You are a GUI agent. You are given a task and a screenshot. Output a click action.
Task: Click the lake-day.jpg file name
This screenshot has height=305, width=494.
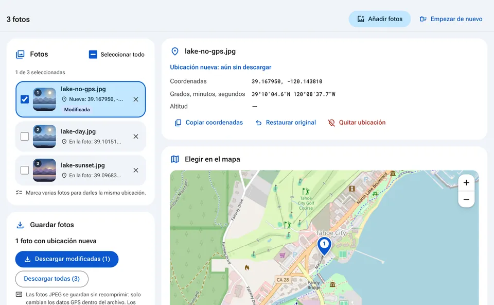[x=78, y=131]
